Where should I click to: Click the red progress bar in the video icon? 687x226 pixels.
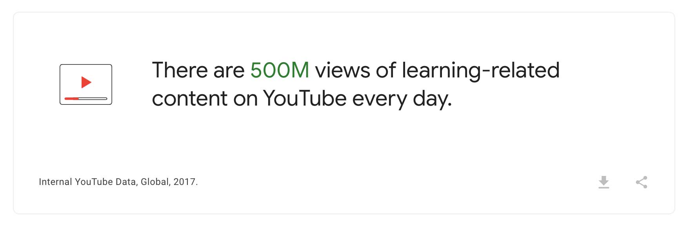(73, 99)
